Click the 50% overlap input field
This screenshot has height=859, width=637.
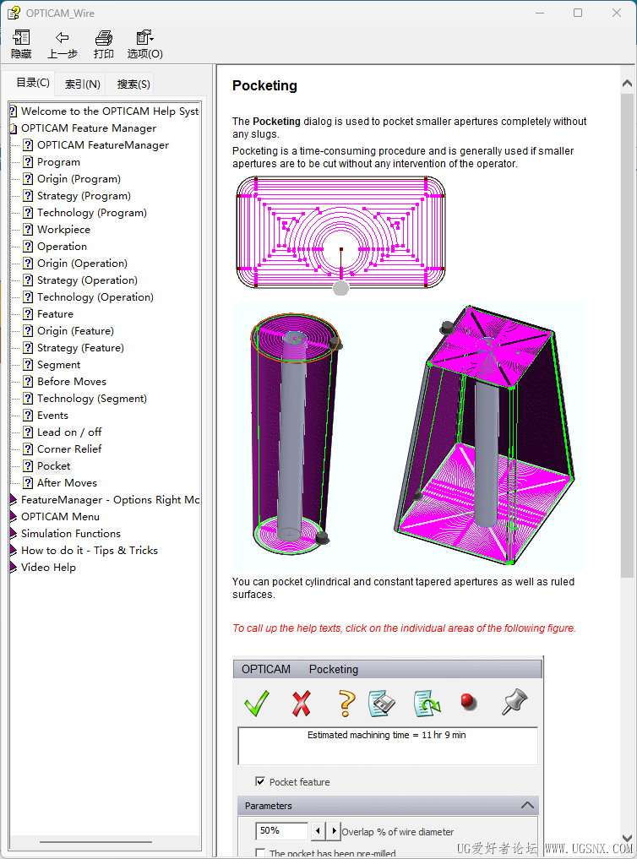281,831
